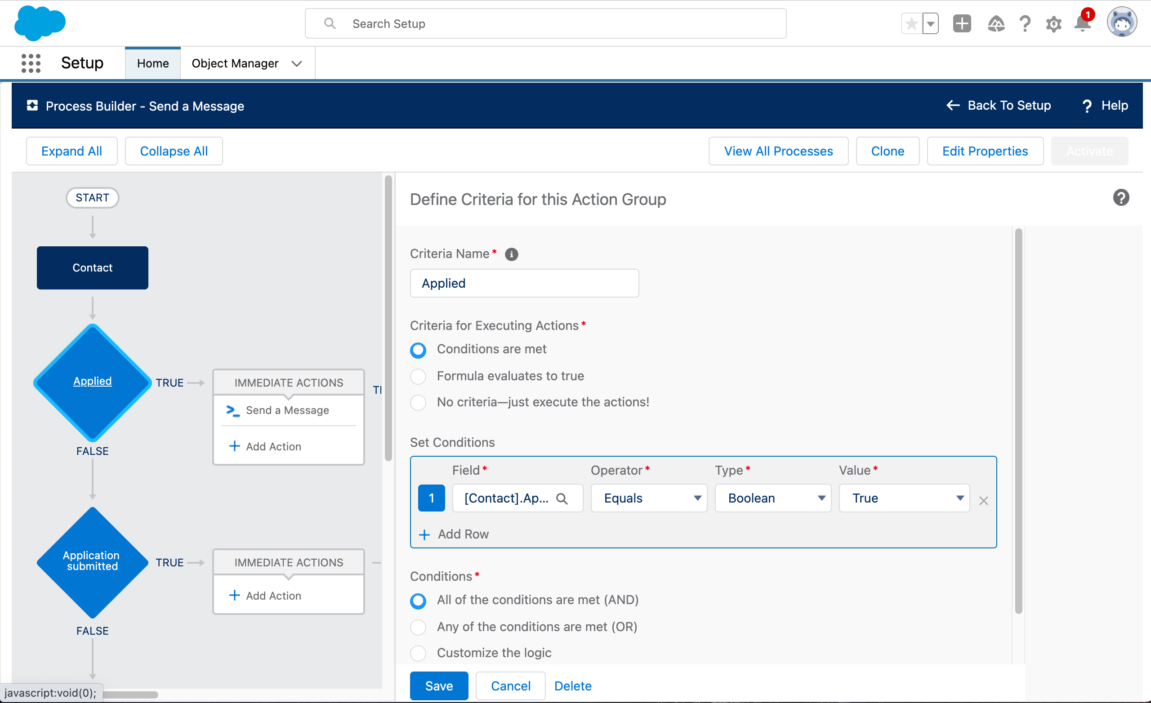1151x703 pixels.
Task: Expand the Object Manager chevron menu
Action: (297, 63)
